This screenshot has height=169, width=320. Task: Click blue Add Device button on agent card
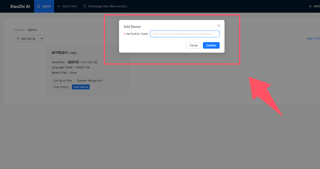point(81,87)
